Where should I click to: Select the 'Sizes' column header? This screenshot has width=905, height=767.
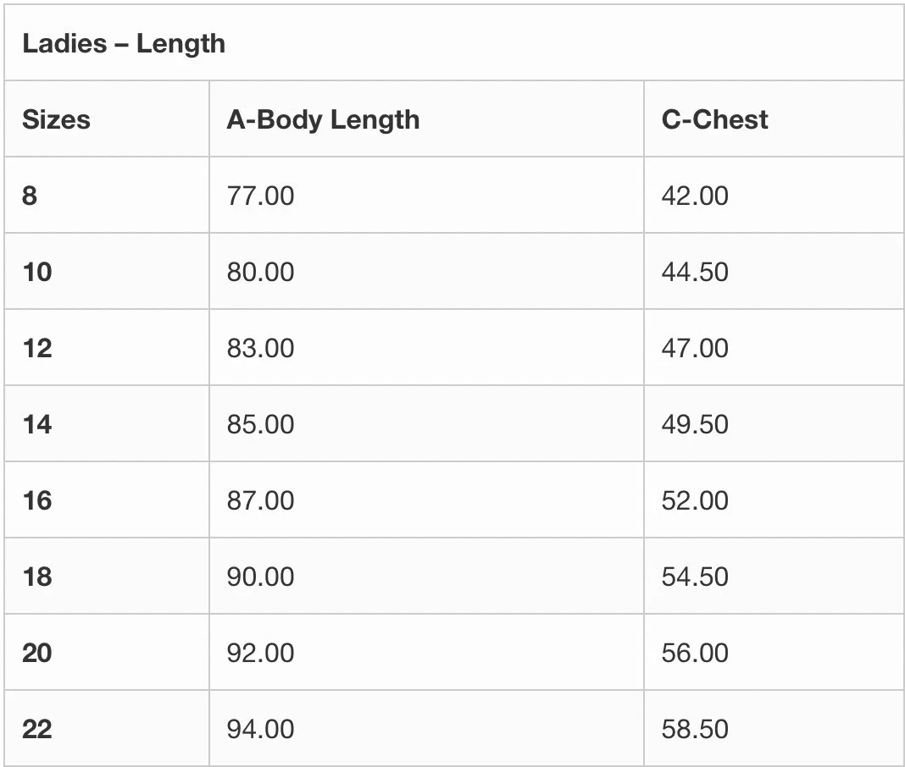[56, 119]
